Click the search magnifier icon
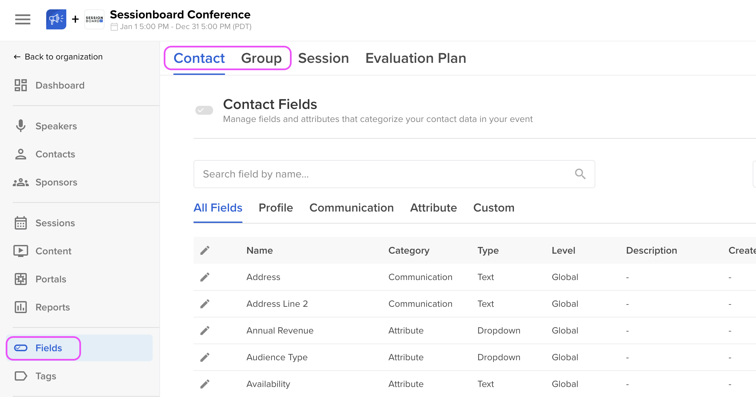The height and width of the screenshot is (397, 756). [x=580, y=174]
